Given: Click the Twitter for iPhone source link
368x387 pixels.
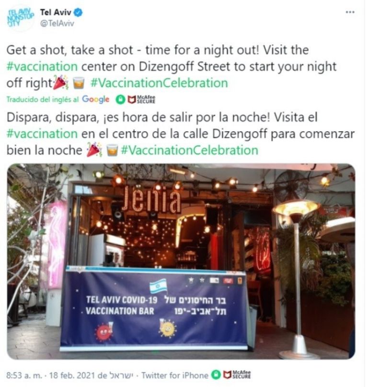Looking at the screenshot, I should [x=175, y=376].
